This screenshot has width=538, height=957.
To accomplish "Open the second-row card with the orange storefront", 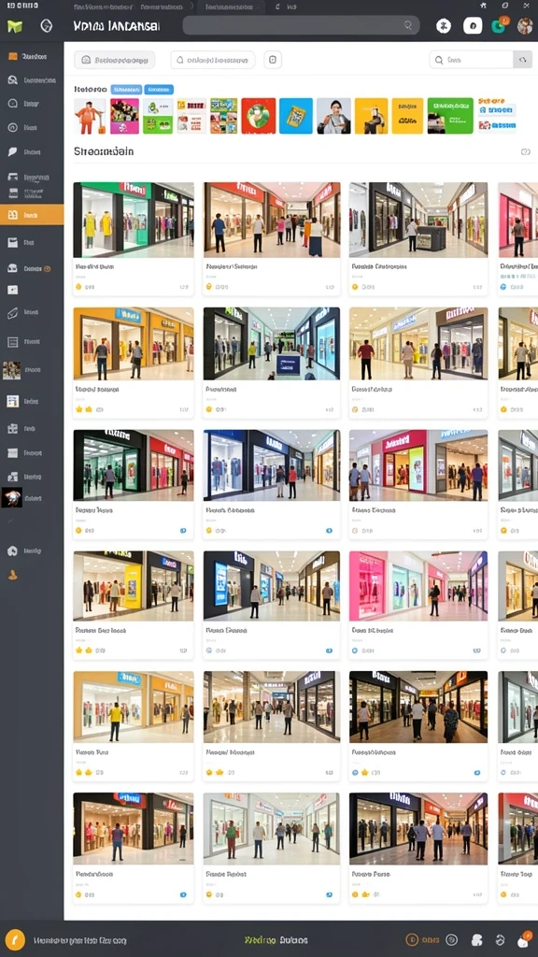I will 134,363.
